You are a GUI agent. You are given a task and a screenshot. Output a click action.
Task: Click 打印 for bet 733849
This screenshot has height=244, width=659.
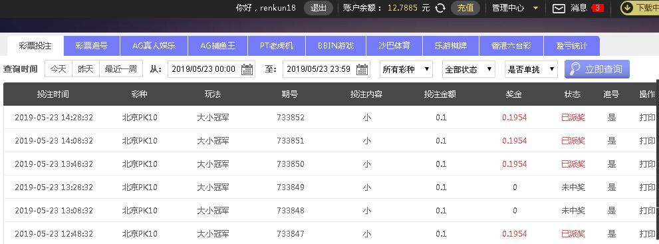tap(647, 187)
